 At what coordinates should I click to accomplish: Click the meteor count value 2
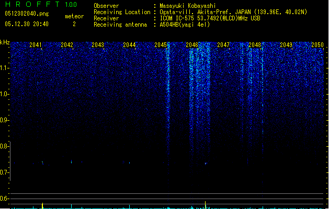[74, 24]
